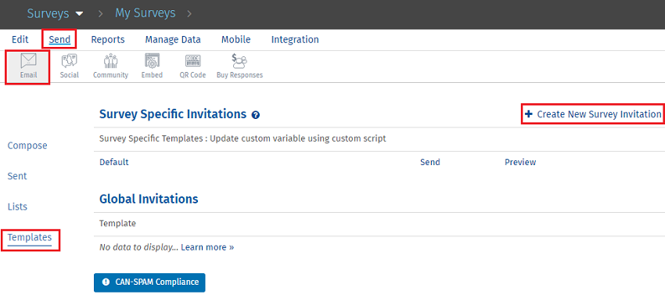
Task: Open the Social sharing icon
Action: [69, 67]
